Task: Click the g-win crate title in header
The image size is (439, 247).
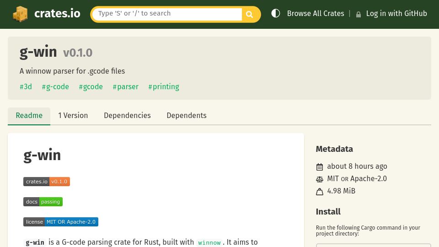Action: (38, 52)
